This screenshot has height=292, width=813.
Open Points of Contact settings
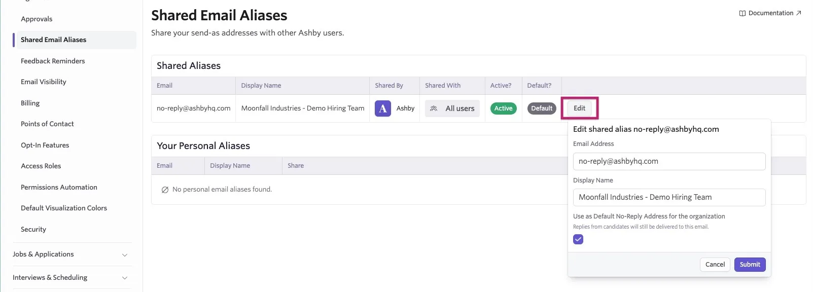click(47, 124)
